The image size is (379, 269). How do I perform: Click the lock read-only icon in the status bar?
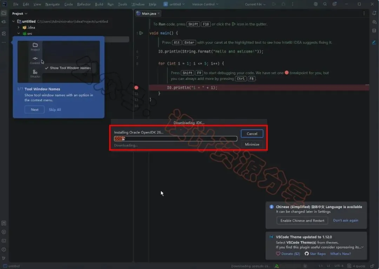372,266
